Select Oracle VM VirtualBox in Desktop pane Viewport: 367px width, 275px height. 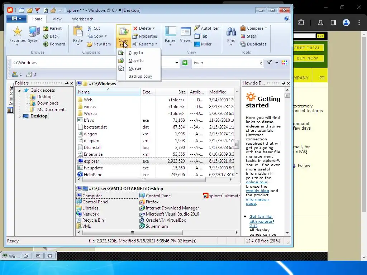pos(163,220)
